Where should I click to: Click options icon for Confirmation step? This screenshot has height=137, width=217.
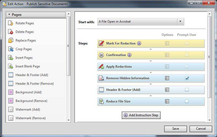click(167, 55)
